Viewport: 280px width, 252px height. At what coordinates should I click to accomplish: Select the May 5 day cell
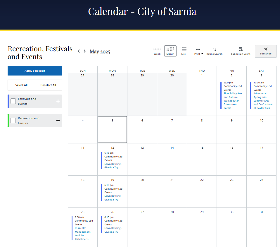click(x=112, y=129)
